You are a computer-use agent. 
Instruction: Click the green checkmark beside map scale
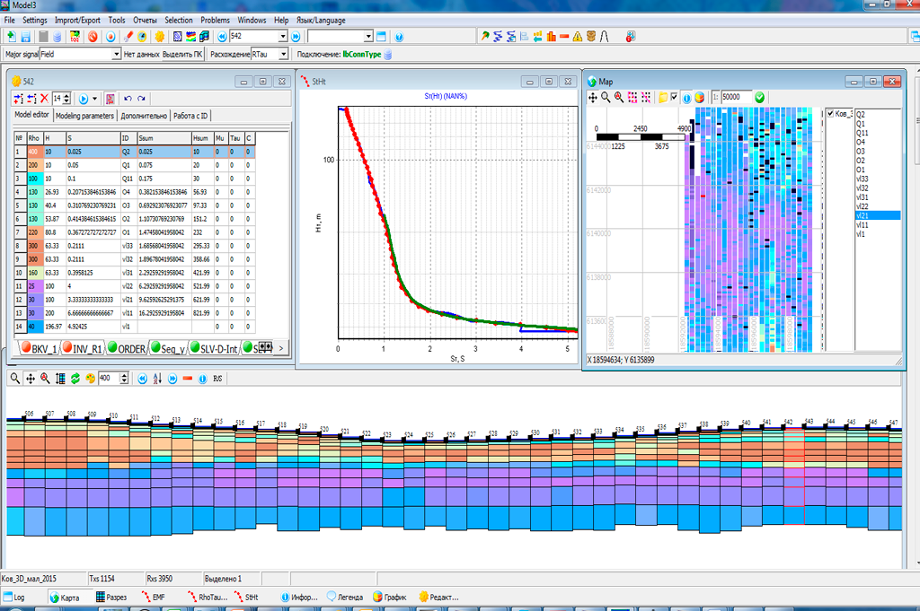click(760, 97)
